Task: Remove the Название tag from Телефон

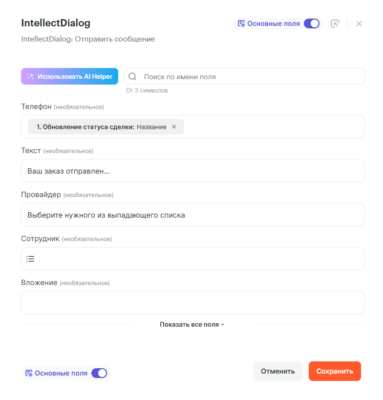Action: [x=174, y=127]
